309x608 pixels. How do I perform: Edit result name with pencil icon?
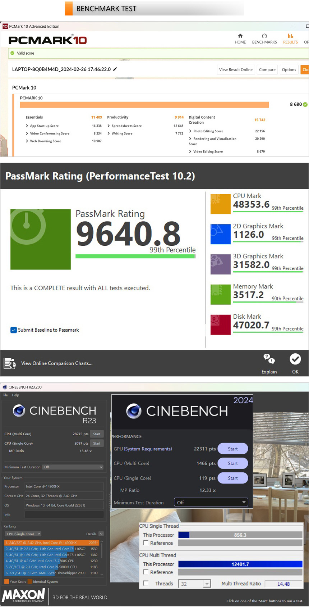[115, 69]
